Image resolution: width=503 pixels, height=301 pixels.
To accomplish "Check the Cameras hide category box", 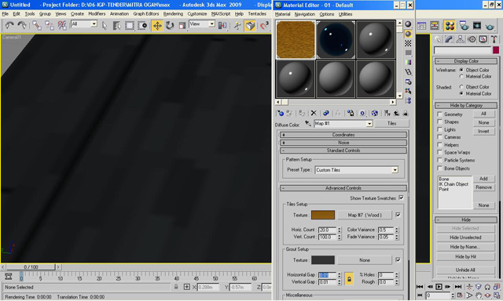I will pyautogui.click(x=440, y=137).
